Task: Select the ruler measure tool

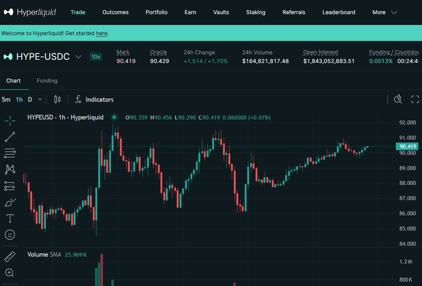Action: pos(10,257)
